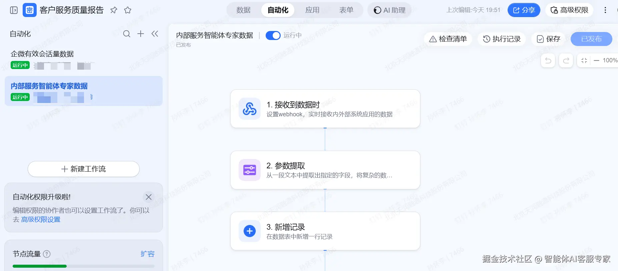
Task: Click the purple parameter icon on node 2
Action: pyautogui.click(x=250, y=170)
